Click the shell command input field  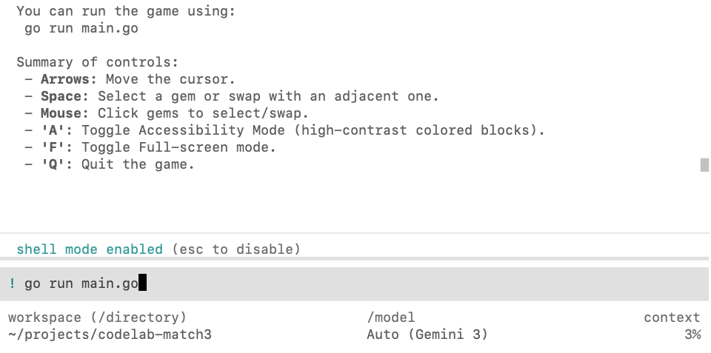click(355, 283)
